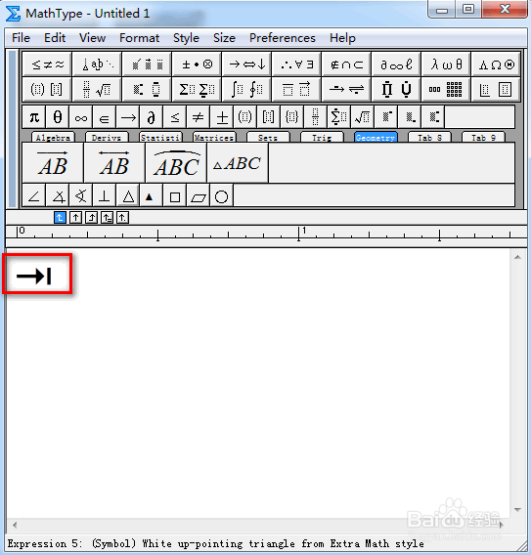Open the logical symbols palette
The image size is (531, 555).
pos(297,64)
